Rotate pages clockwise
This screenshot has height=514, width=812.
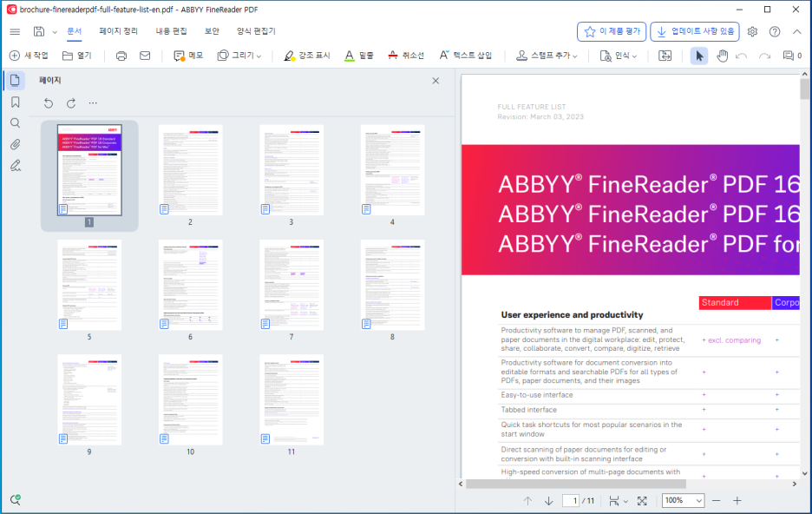click(x=71, y=103)
